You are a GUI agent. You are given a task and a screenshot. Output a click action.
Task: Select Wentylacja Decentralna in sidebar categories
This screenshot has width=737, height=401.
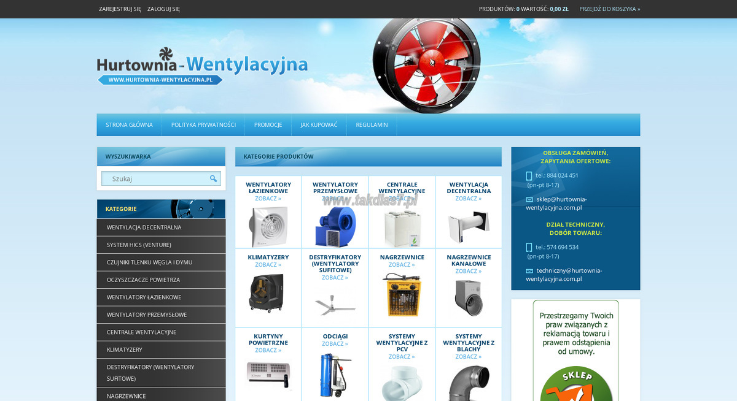(161, 227)
